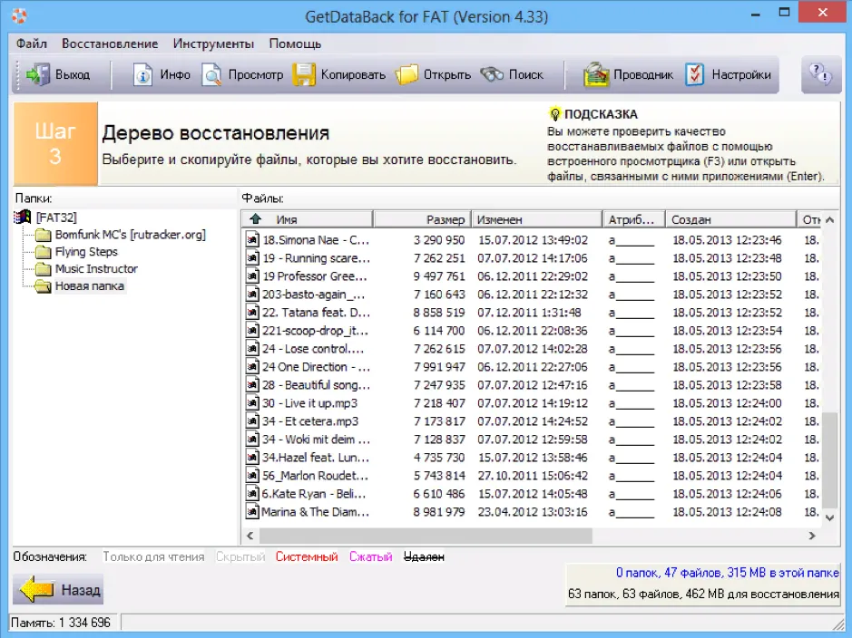Click file icon beside 6.Kate Ryan
Image resolution: width=852 pixels, height=638 pixels.
(252, 494)
